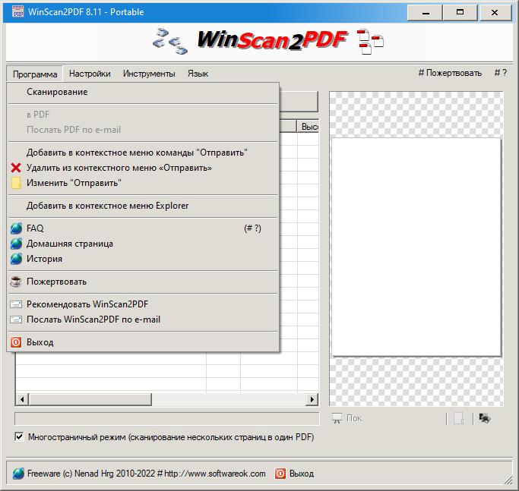Click the scanner icon at preview bottom right

click(x=485, y=418)
